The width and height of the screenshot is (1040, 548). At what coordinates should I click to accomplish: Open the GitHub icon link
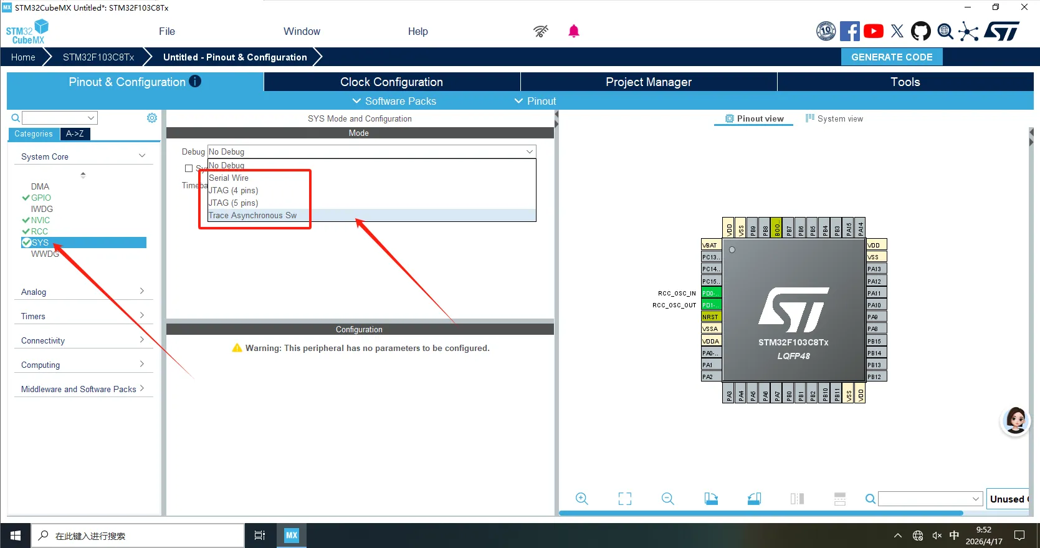(x=920, y=31)
